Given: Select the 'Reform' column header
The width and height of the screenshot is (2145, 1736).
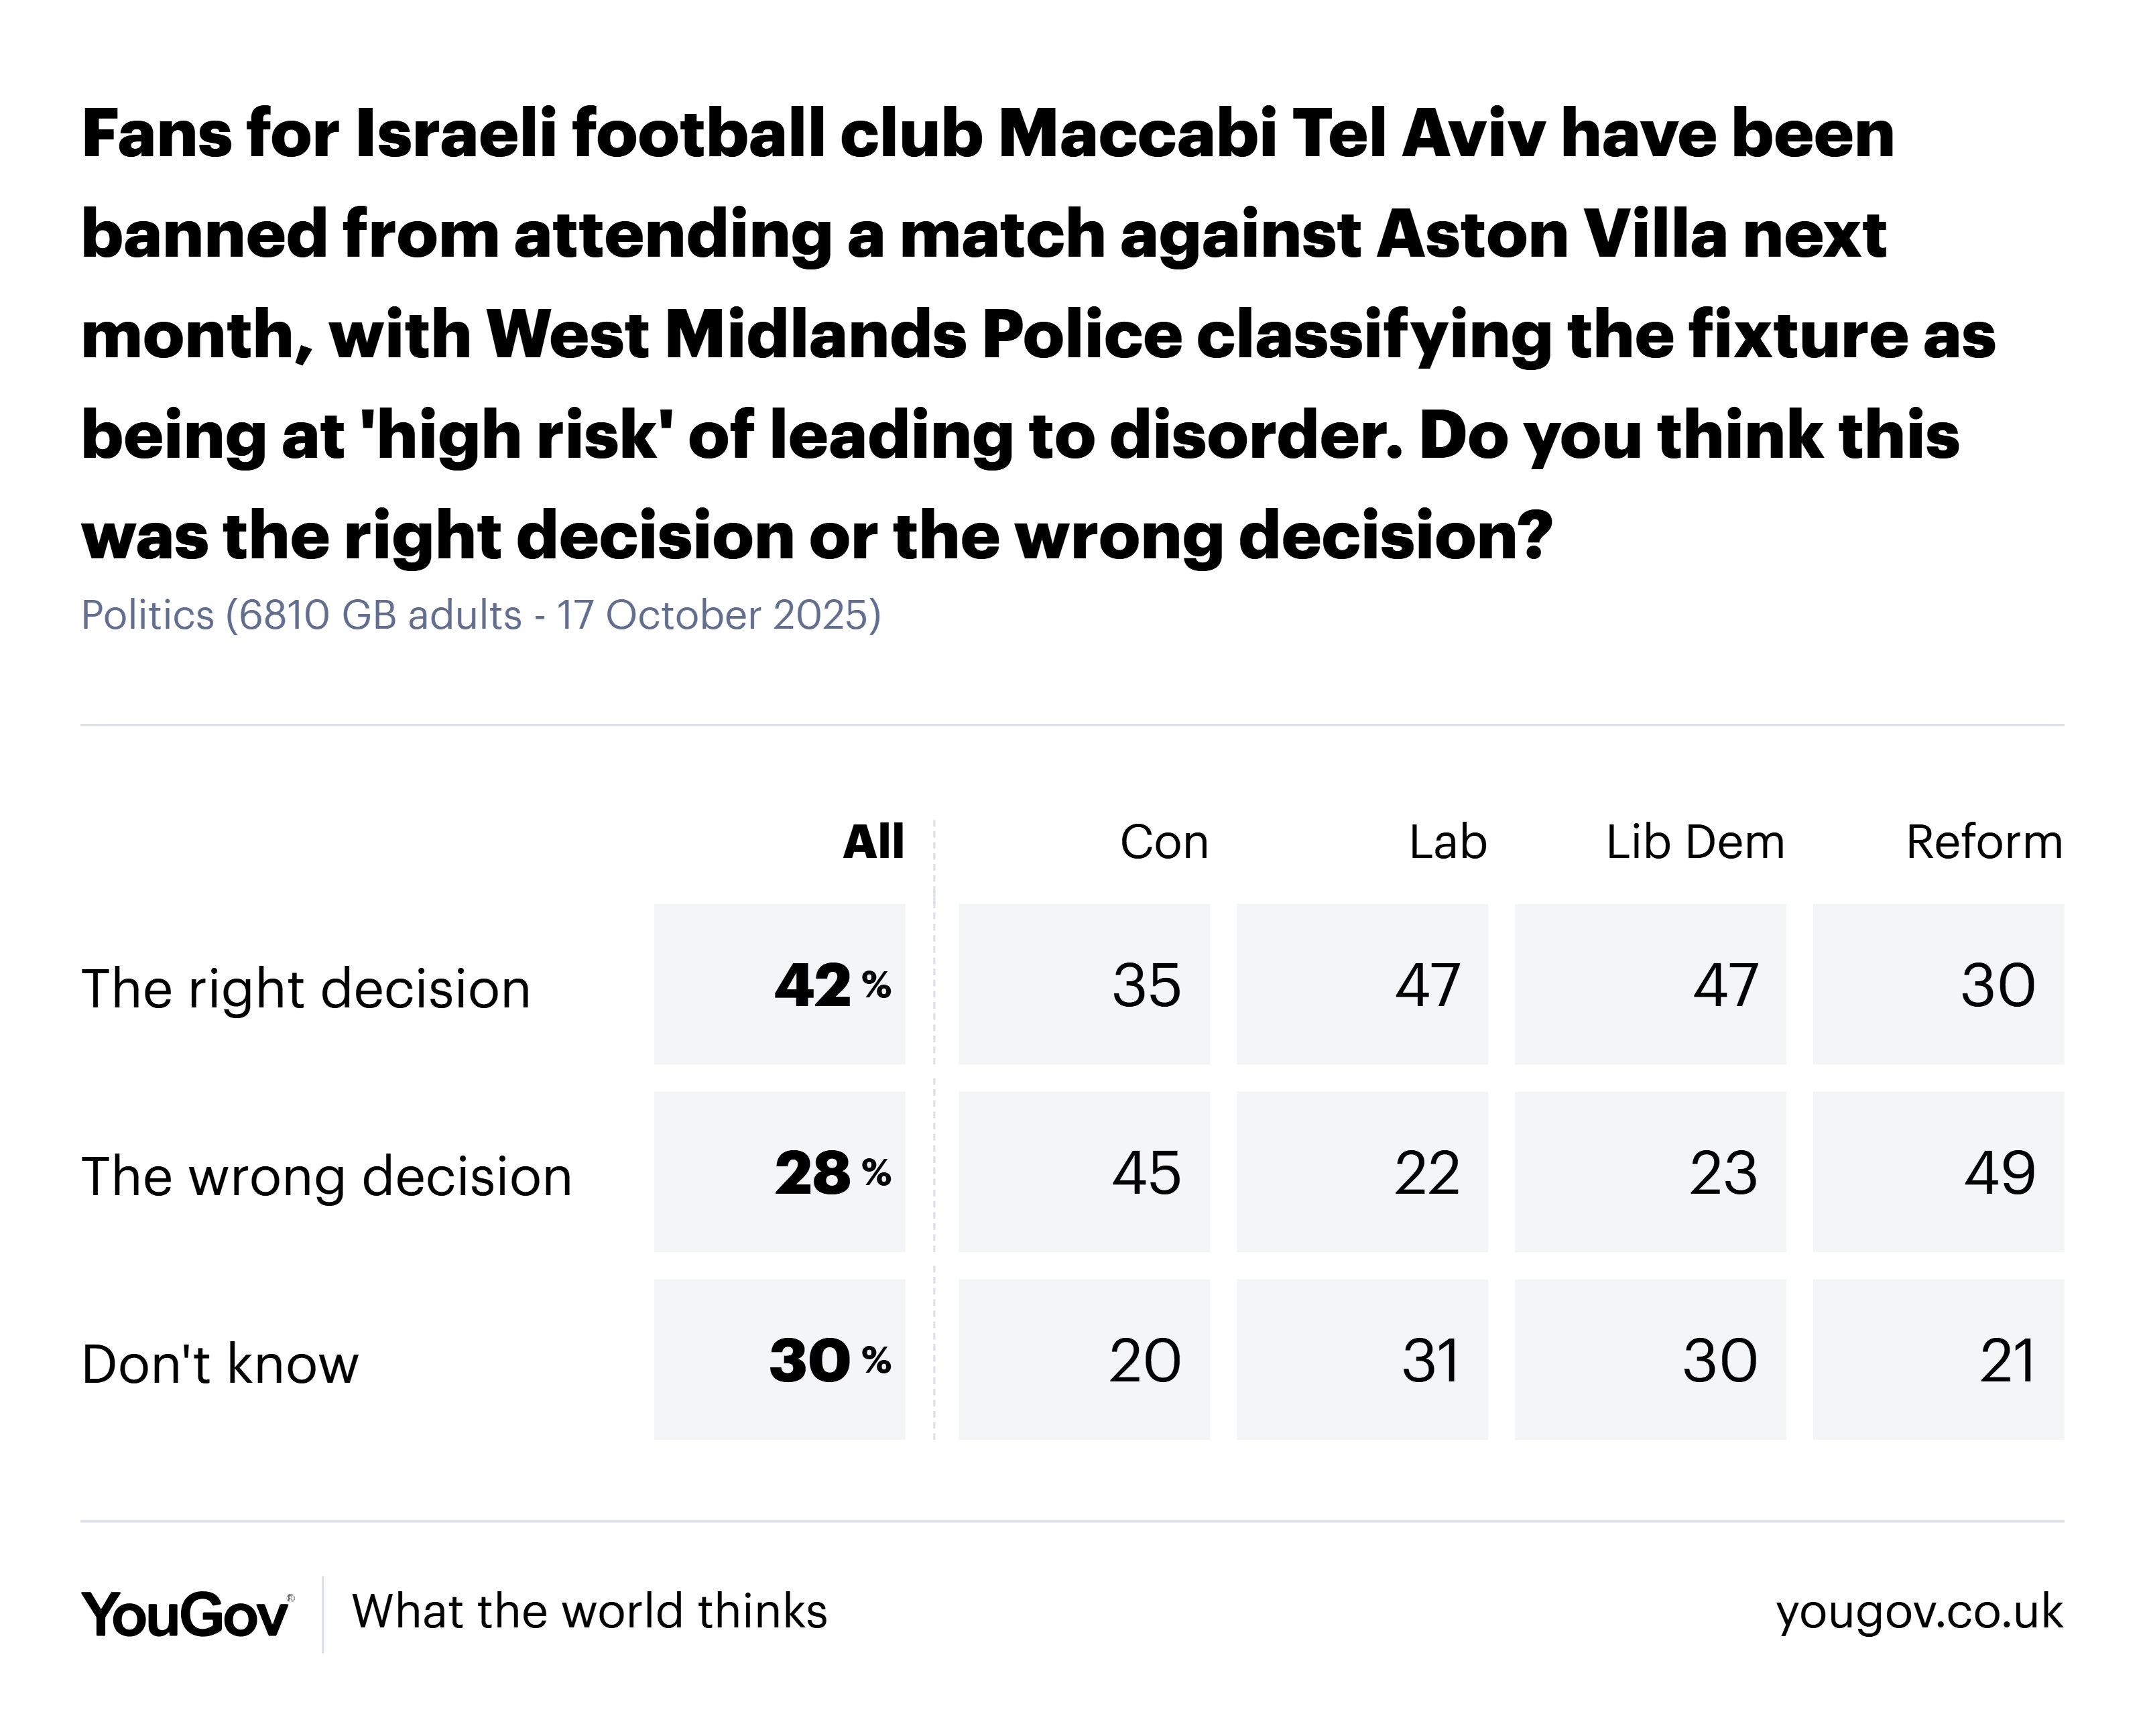Looking at the screenshot, I should point(1984,842).
